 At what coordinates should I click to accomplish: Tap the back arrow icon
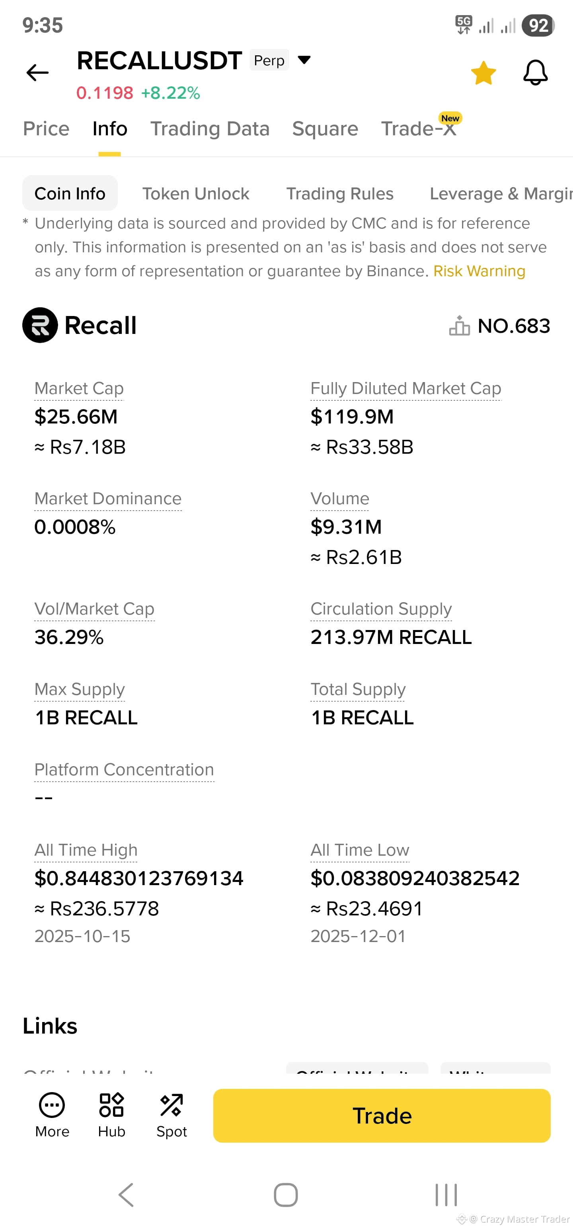click(x=37, y=72)
